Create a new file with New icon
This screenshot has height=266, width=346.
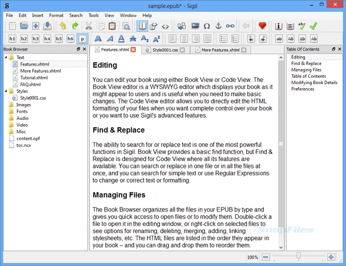tap(12, 26)
